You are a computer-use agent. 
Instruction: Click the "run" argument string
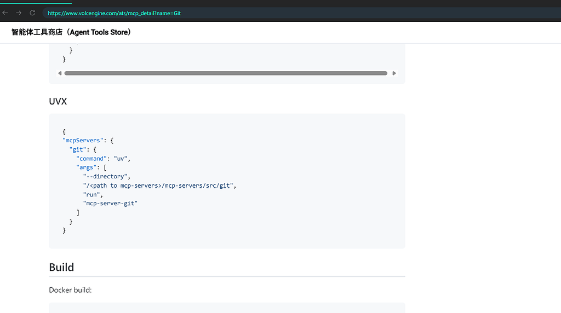pyautogui.click(x=91, y=194)
